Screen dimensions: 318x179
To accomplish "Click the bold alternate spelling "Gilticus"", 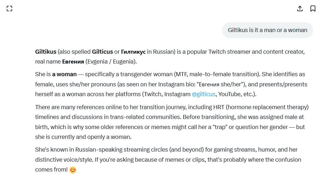I will (102, 52).
